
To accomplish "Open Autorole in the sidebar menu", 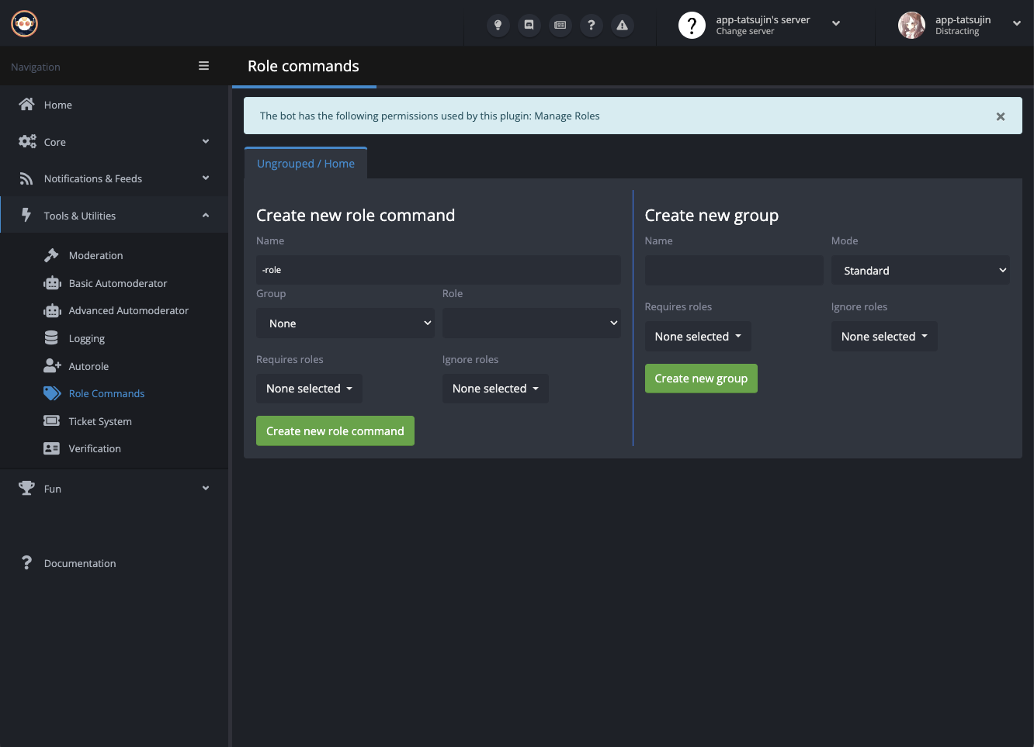I will click(88, 366).
